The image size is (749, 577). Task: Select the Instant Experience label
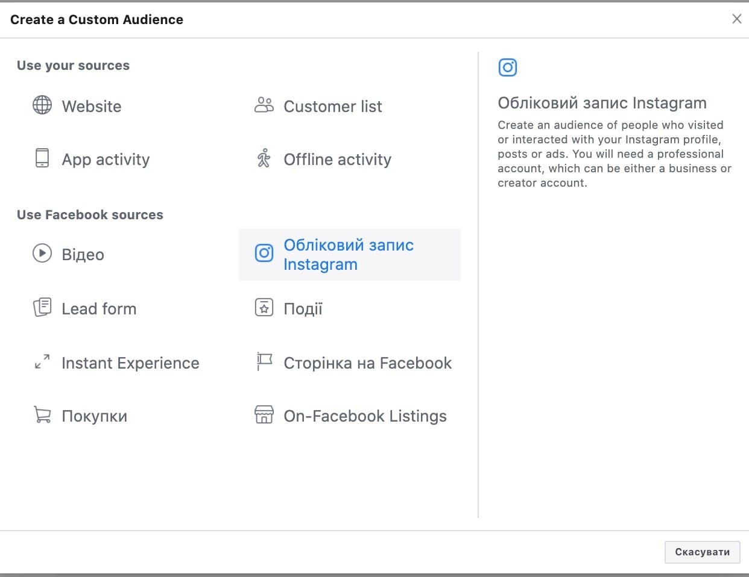click(130, 363)
